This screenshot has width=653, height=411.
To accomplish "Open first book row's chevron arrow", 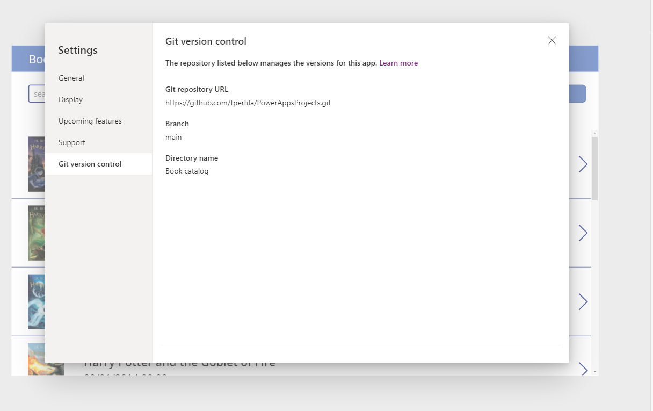I will (x=583, y=164).
